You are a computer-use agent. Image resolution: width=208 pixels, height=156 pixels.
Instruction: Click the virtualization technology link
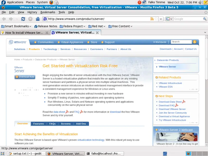click(91, 140)
